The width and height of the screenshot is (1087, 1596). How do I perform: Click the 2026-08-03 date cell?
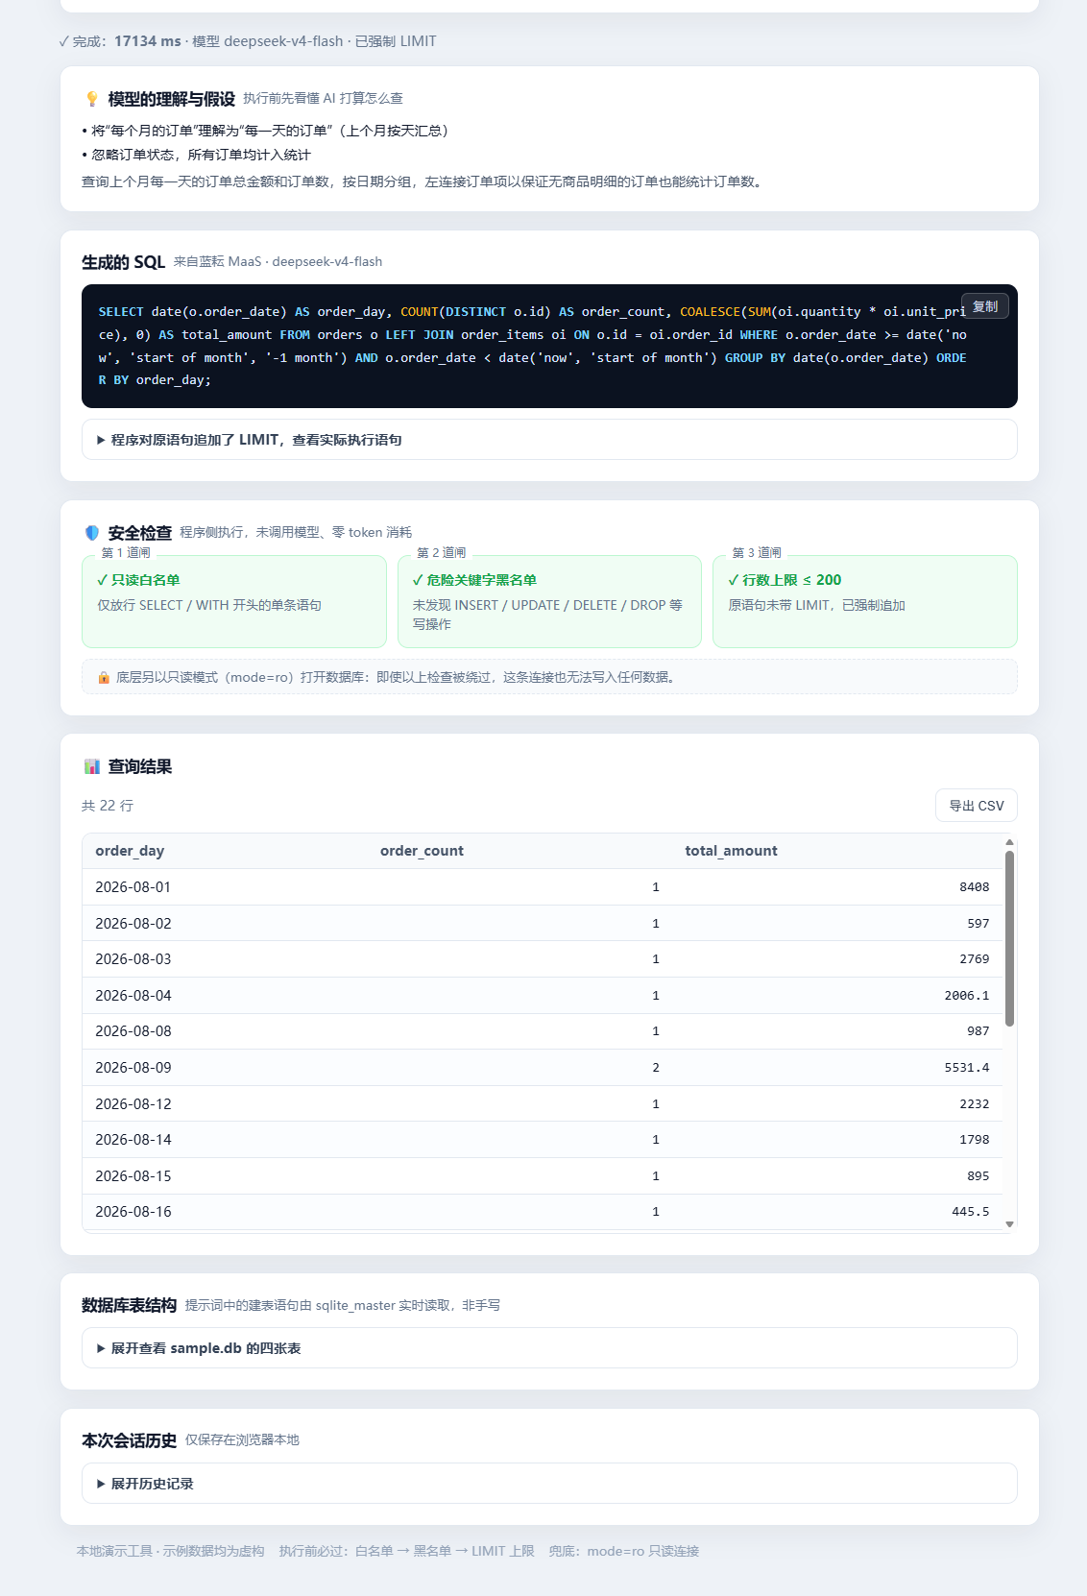point(133,959)
